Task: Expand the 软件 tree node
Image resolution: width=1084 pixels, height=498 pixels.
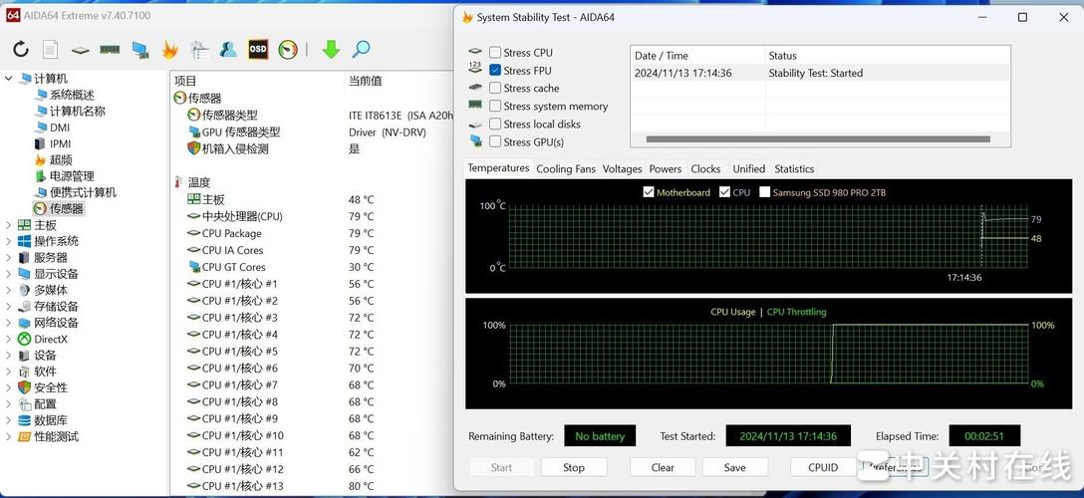Action: coord(8,372)
